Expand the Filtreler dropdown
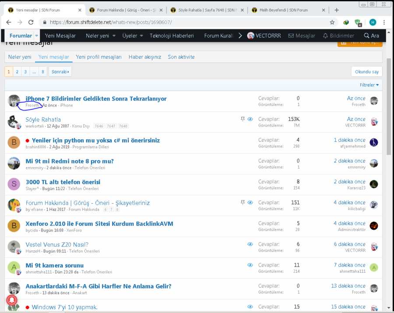394x313 pixels. 369,85
